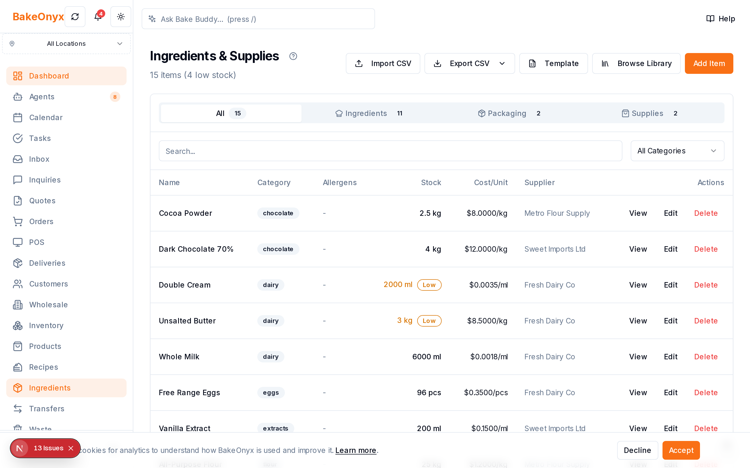Click the help question-mark icon beside title
The height and width of the screenshot is (468, 750).
pyautogui.click(x=293, y=56)
